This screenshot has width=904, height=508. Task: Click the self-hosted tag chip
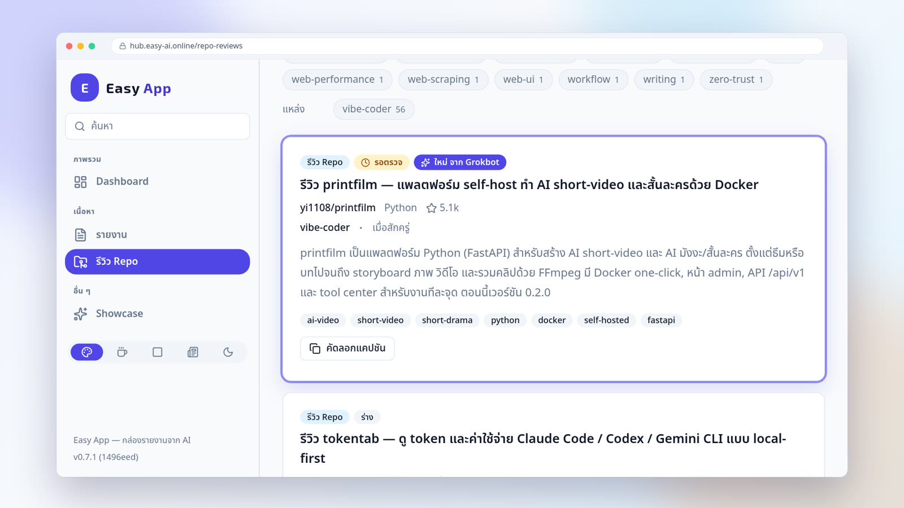(x=606, y=321)
